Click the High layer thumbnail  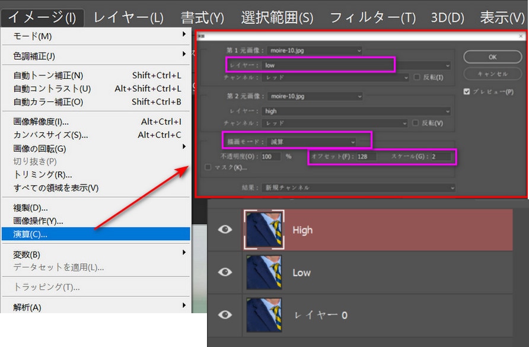click(x=264, y=230)
